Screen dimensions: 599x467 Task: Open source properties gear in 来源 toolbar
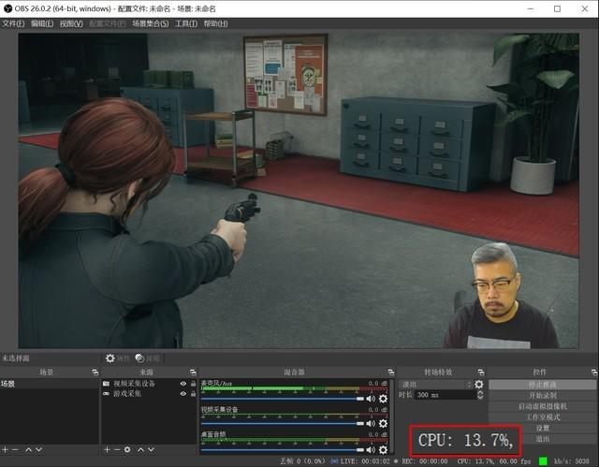[127, 450]
